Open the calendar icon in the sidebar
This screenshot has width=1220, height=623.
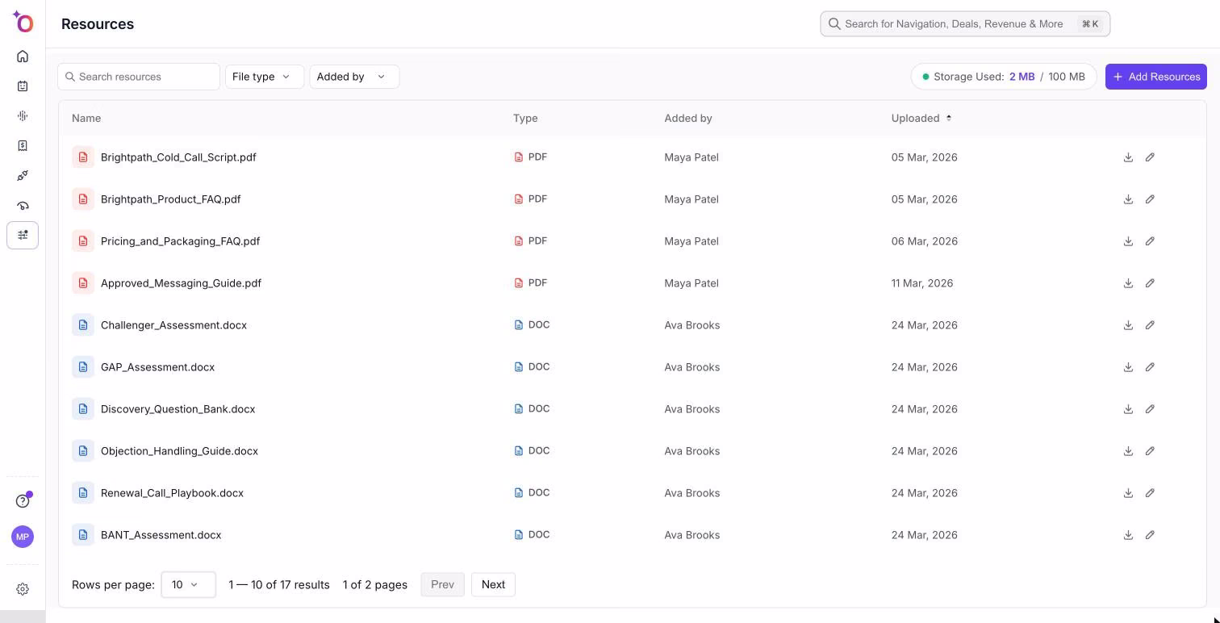23,86
